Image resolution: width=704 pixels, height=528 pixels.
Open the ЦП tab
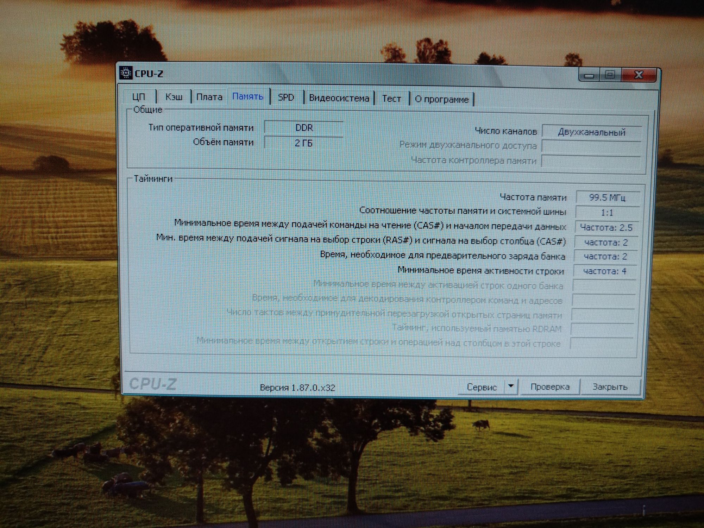point(139,96)
